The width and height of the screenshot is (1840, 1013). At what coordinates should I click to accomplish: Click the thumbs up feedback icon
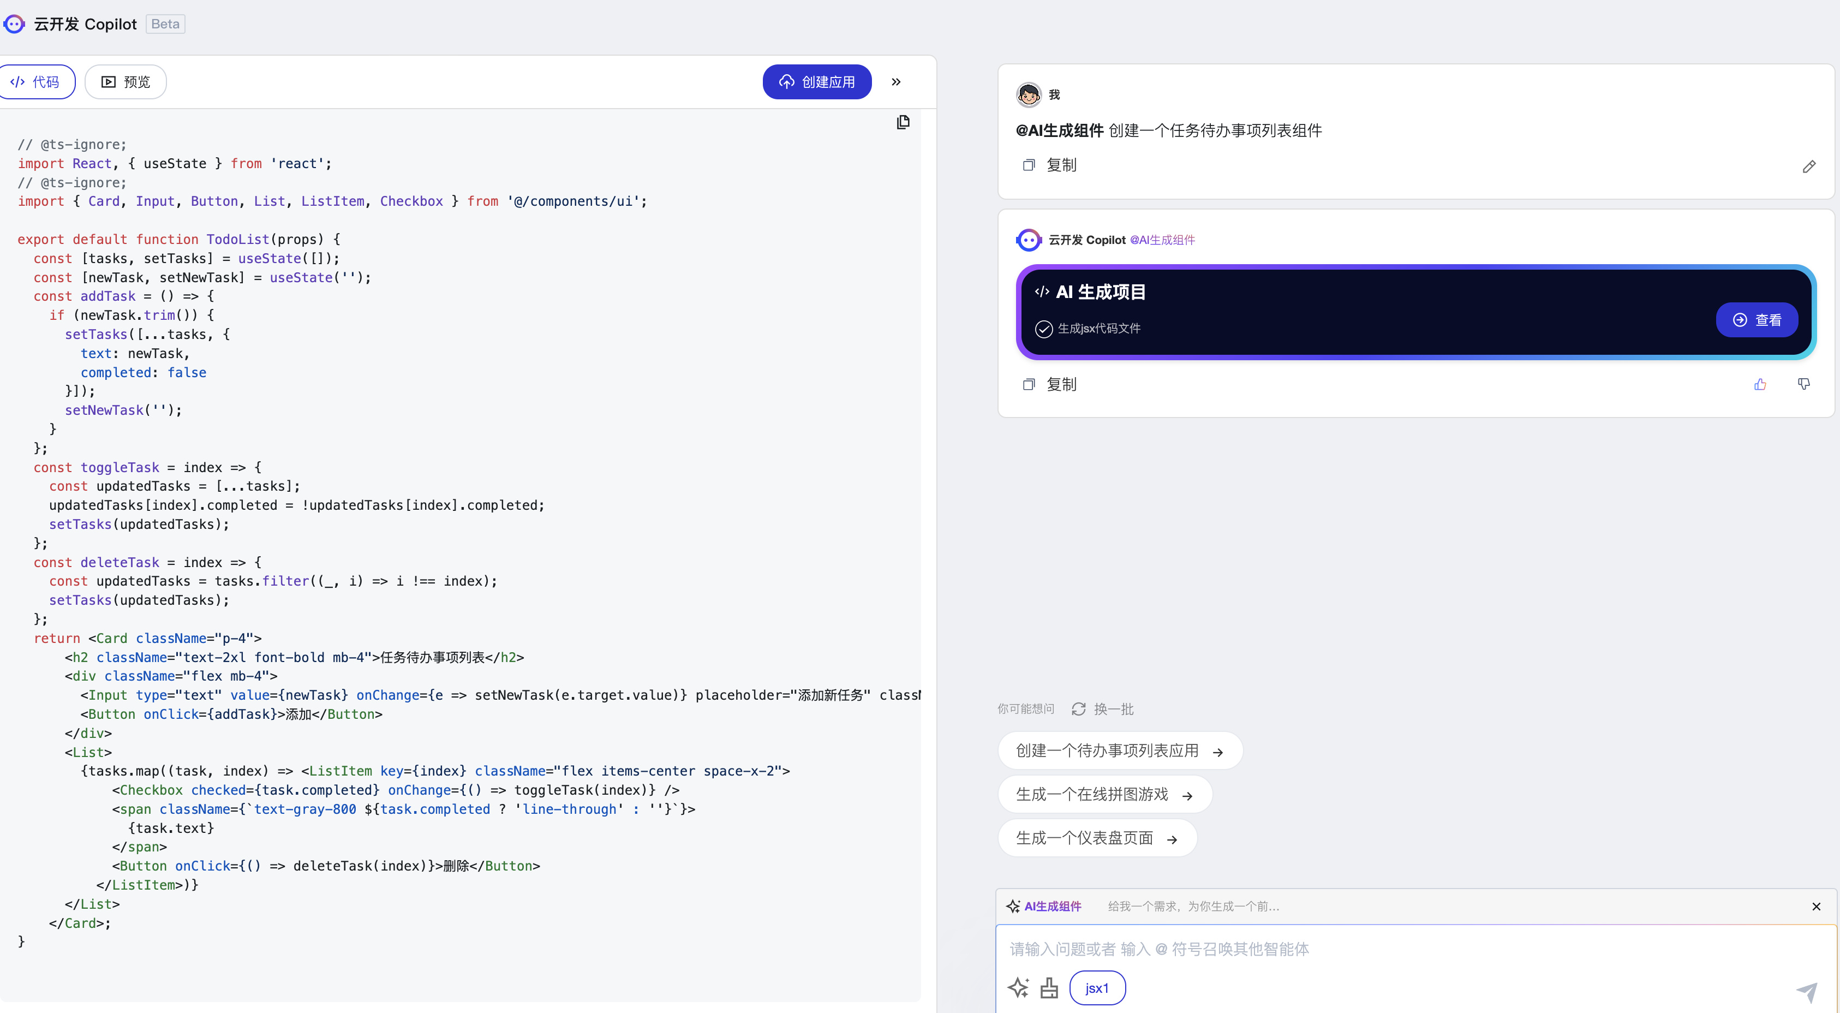click(x=1760, y=384)
